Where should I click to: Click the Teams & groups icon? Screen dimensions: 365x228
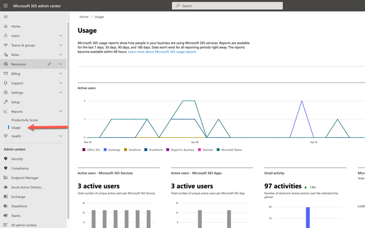click(x=6, y=45)
